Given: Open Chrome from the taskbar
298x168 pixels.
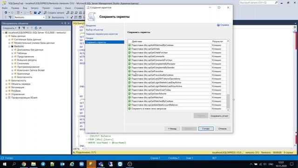Looking at the screenshot, I should [x=24, y=164].
